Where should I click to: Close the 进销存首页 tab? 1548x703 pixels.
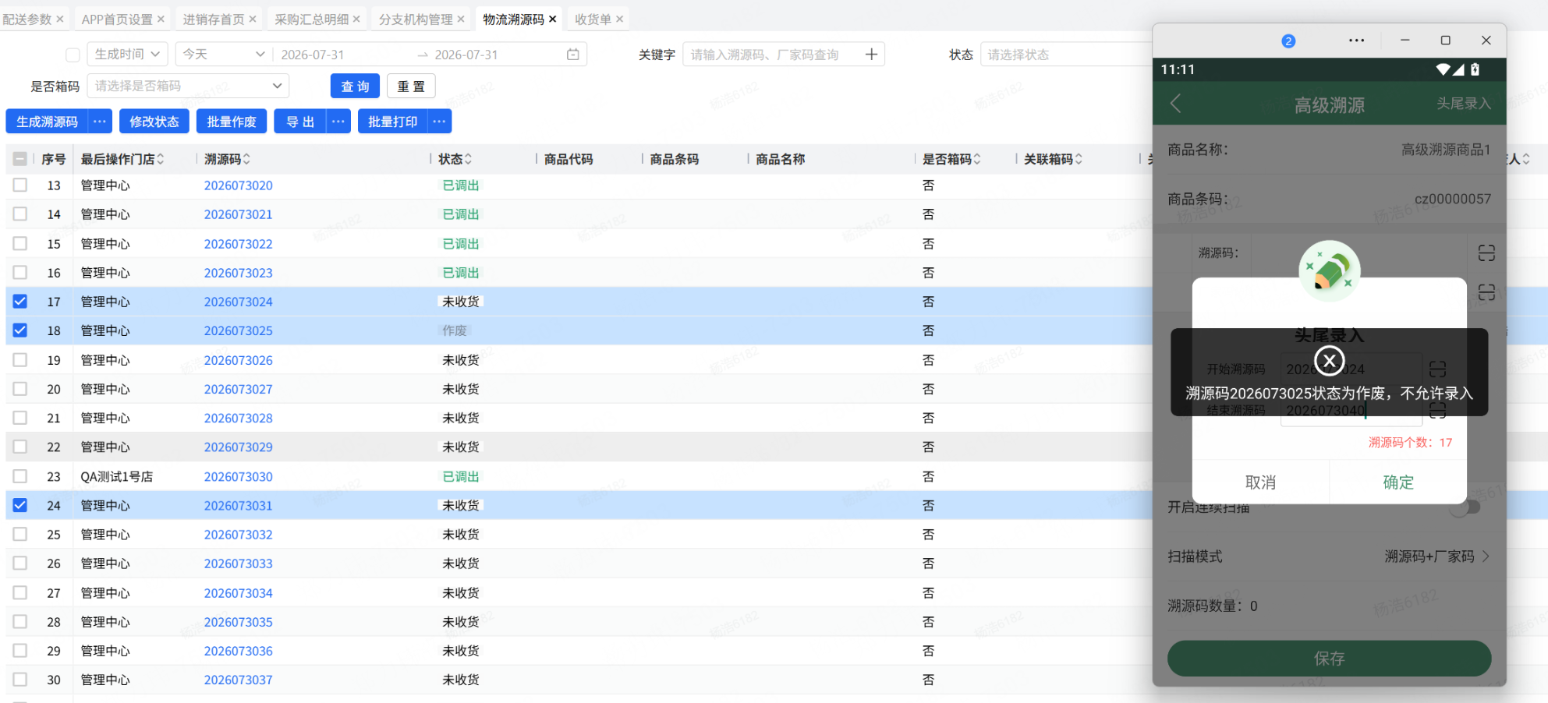point(253,19)
